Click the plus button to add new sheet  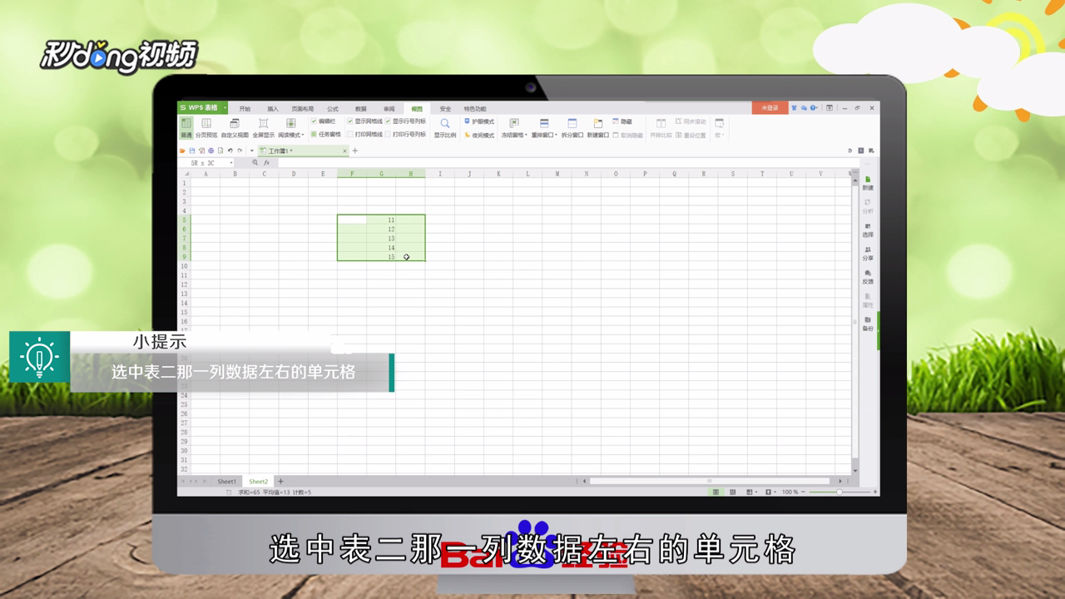(x=280, y=481)
